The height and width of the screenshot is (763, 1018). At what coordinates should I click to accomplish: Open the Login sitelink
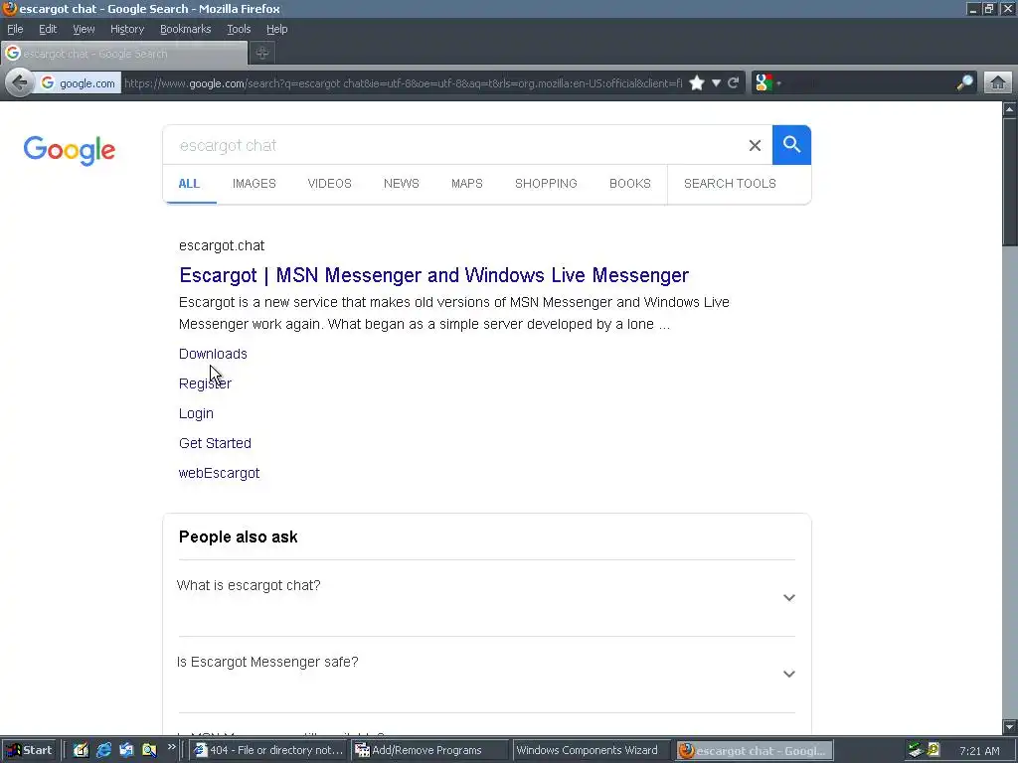tap(196, 413)
